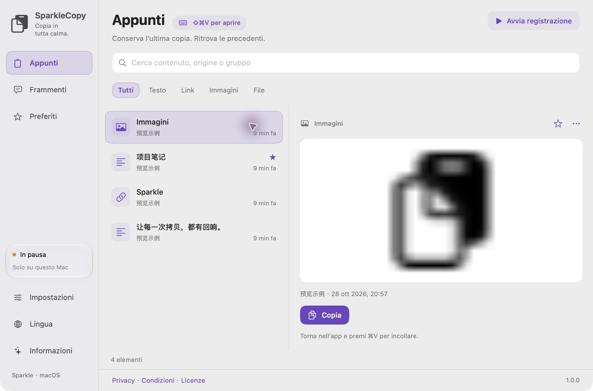Image resolution: width=593 pixels, height=391 pixels.
Task: Switch to the Testo filter tab
Action: (157, 90)
